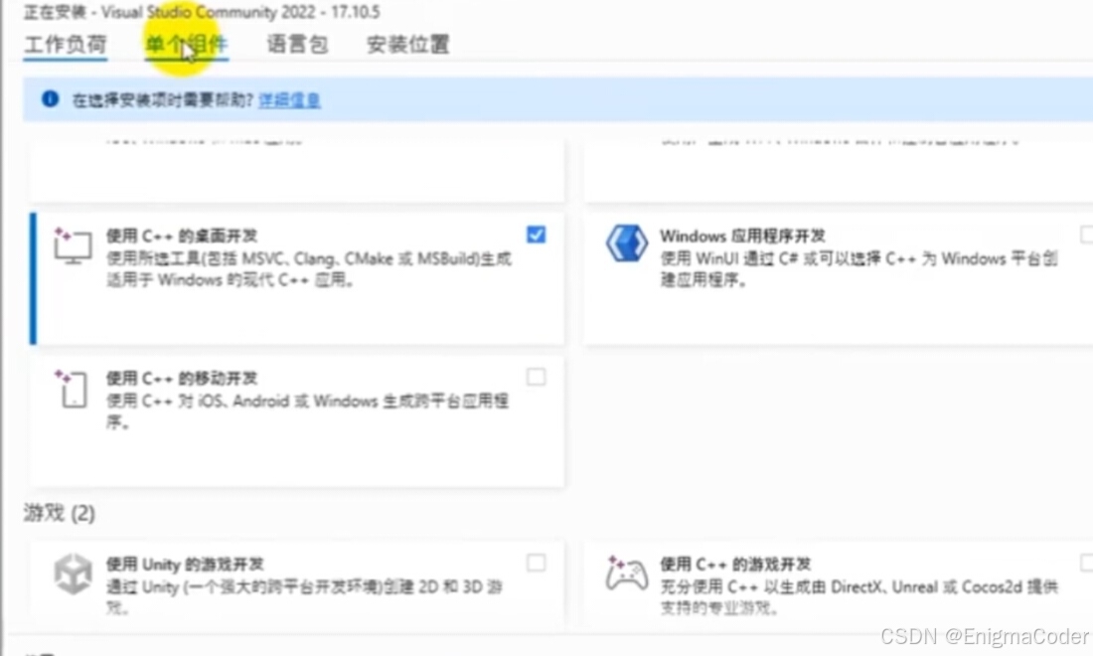Select the 使用 C++ 的桌面开发 title text

point(181,236)
